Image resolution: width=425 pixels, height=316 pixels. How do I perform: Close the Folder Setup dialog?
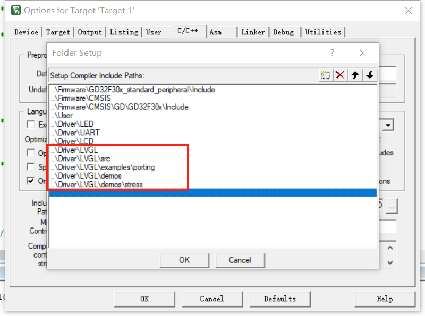click(x=363, y=53)
